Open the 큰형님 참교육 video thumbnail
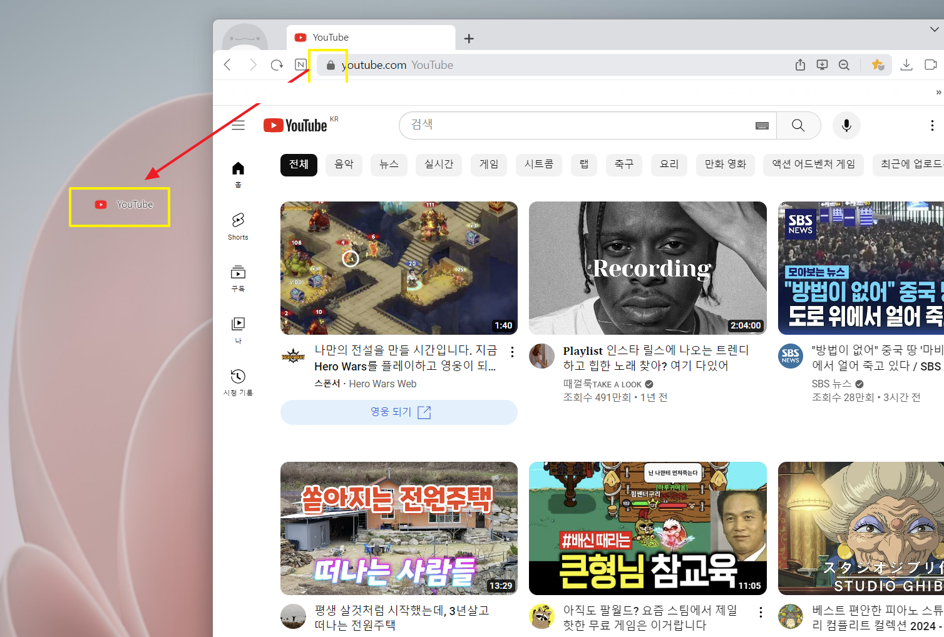Screen dimensions: 944x637 [648, 528]
